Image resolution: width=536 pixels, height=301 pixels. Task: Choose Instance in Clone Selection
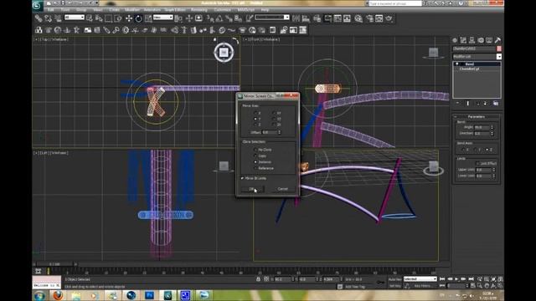(x=255, y=161)
